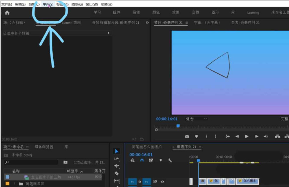This screenshot has height=187, width=289.
Task: Select the Razor tool
Action: pyautogui.click(x=117, y=173)
